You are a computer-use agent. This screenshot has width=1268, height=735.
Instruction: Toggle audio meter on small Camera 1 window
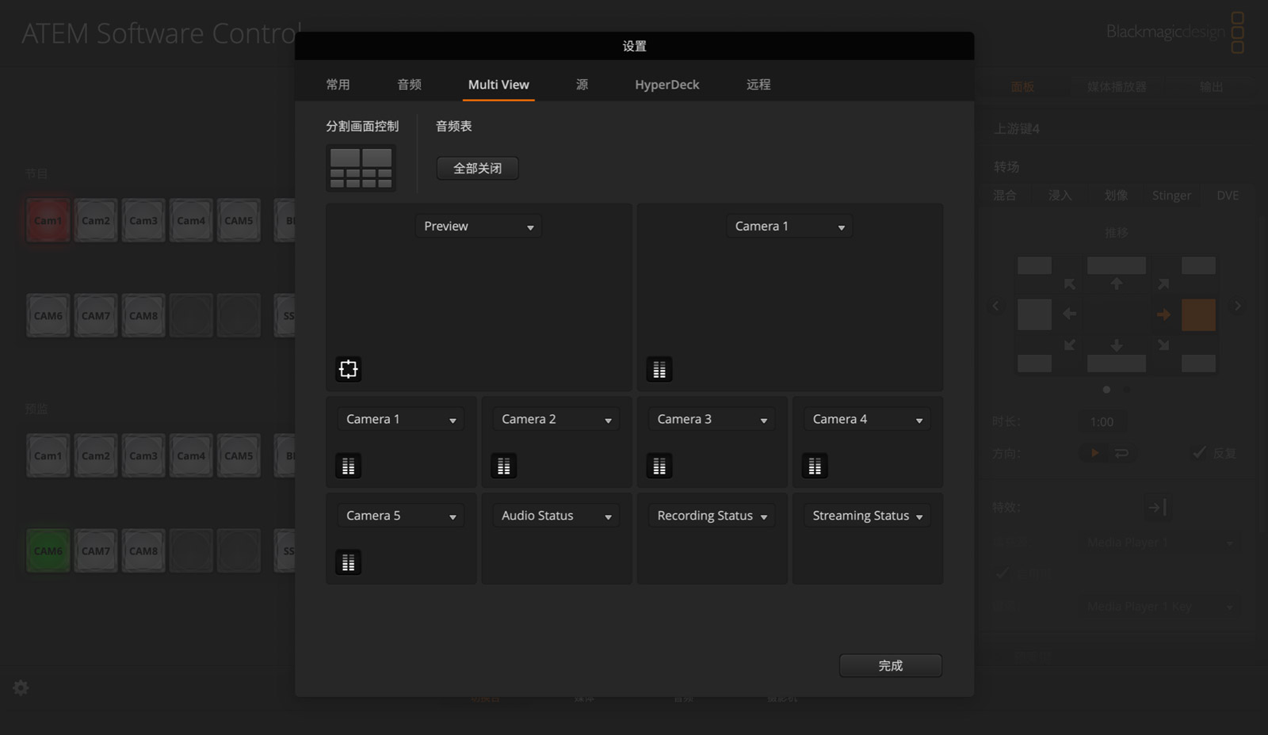coord(348,466)
